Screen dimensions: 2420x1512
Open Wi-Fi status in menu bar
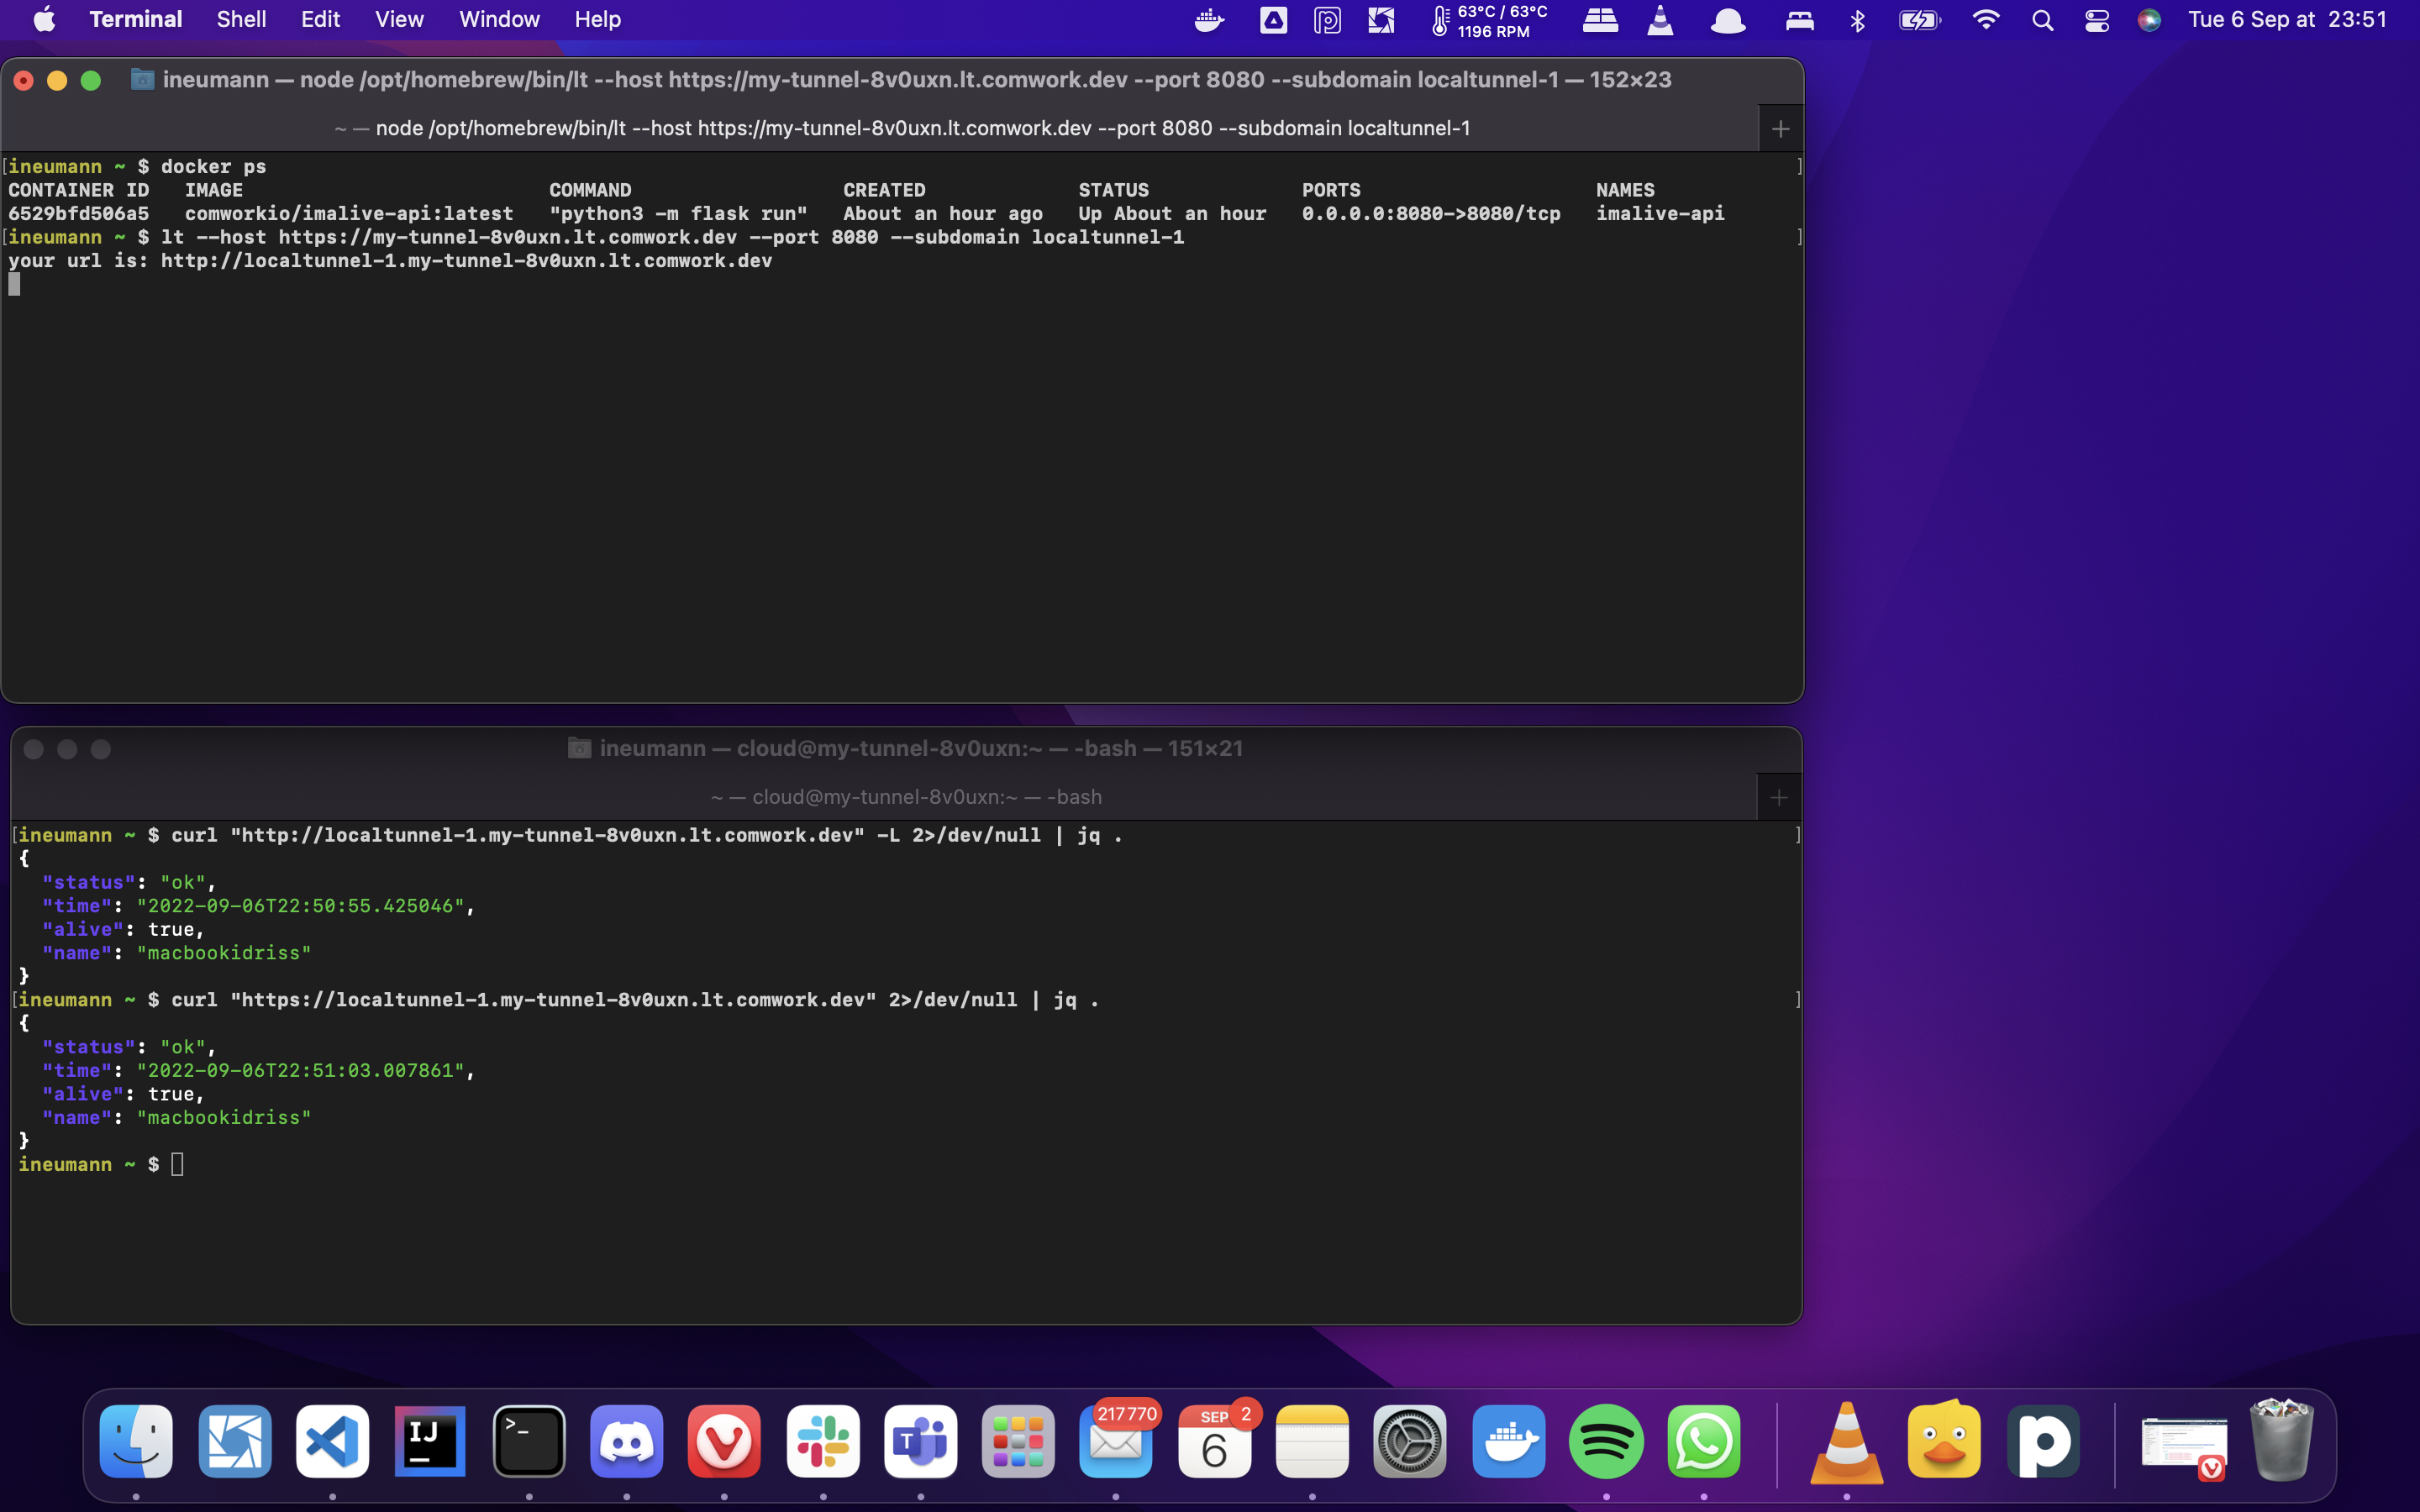[1986, 20]
